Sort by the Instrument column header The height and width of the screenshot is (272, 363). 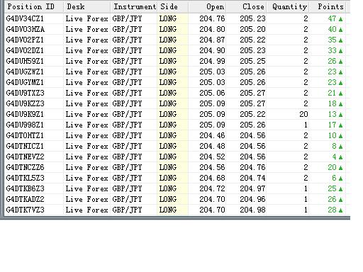(x=134, y=6)
